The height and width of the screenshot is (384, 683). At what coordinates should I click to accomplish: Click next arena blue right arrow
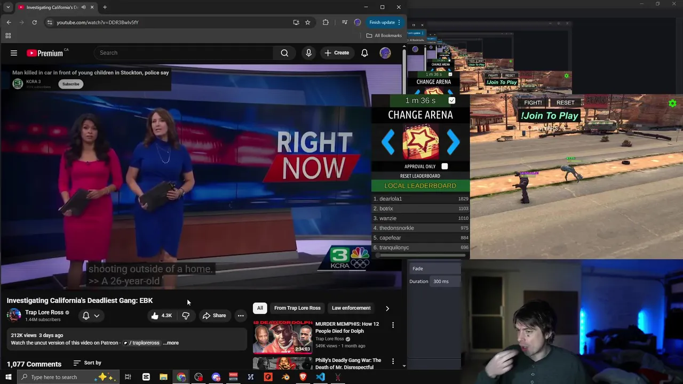(453, 142)
